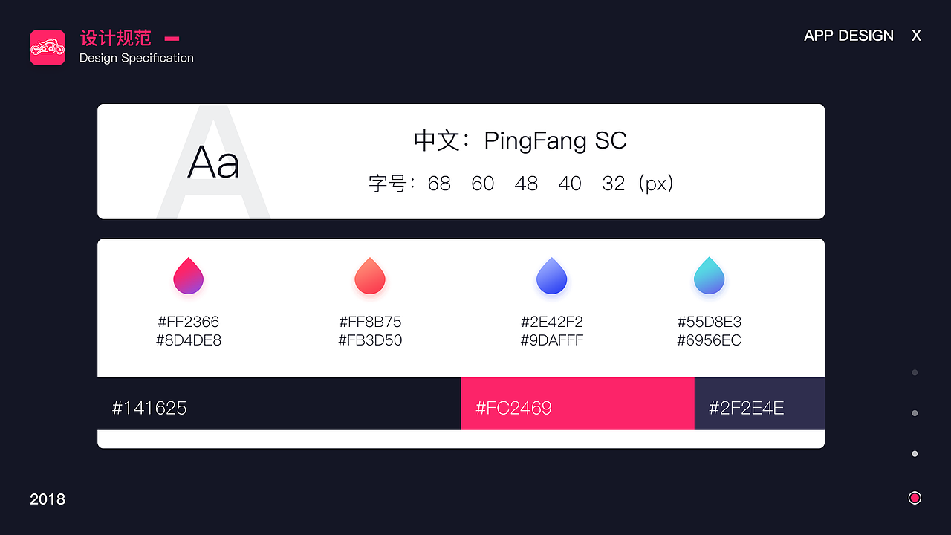Select the coral red droplet icon
951x535 pixels.
[x=370, y=276]
